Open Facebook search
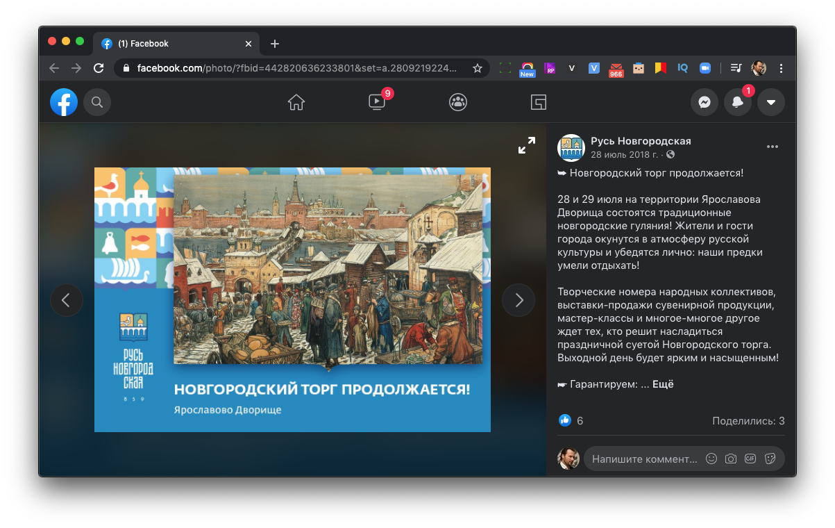Image resolution: width=835 pixels, height=528 pixels. pos(97,103)
